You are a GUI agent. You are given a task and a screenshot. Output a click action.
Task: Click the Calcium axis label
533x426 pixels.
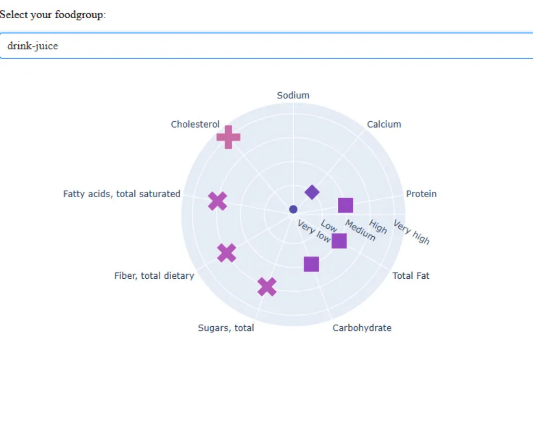tap(384, 124)
